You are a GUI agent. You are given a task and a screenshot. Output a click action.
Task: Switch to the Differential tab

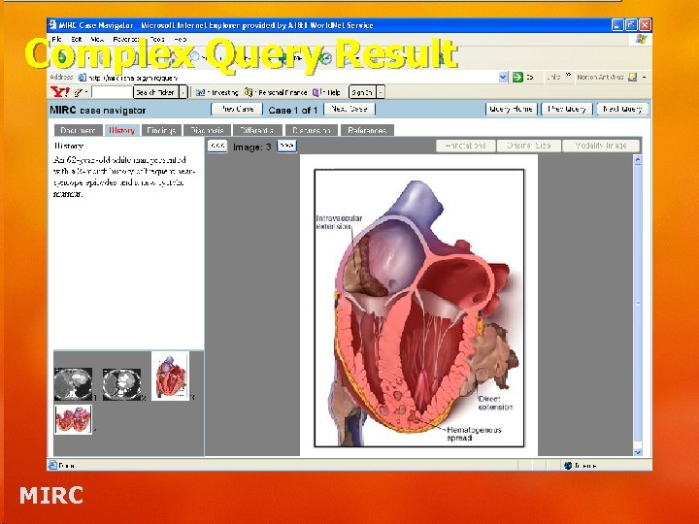pos(257,130)
